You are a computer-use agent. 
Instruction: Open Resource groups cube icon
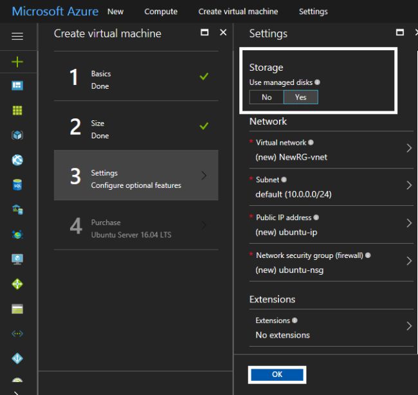coord(17,135)
